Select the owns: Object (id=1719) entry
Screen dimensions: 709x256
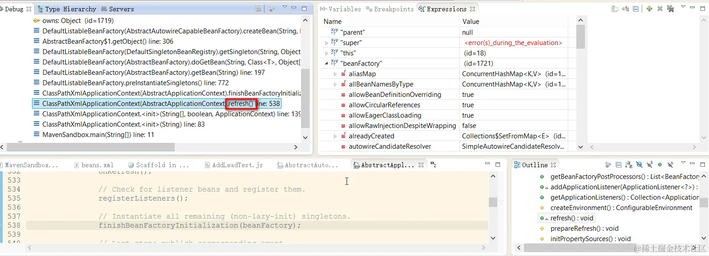[74, 21]
